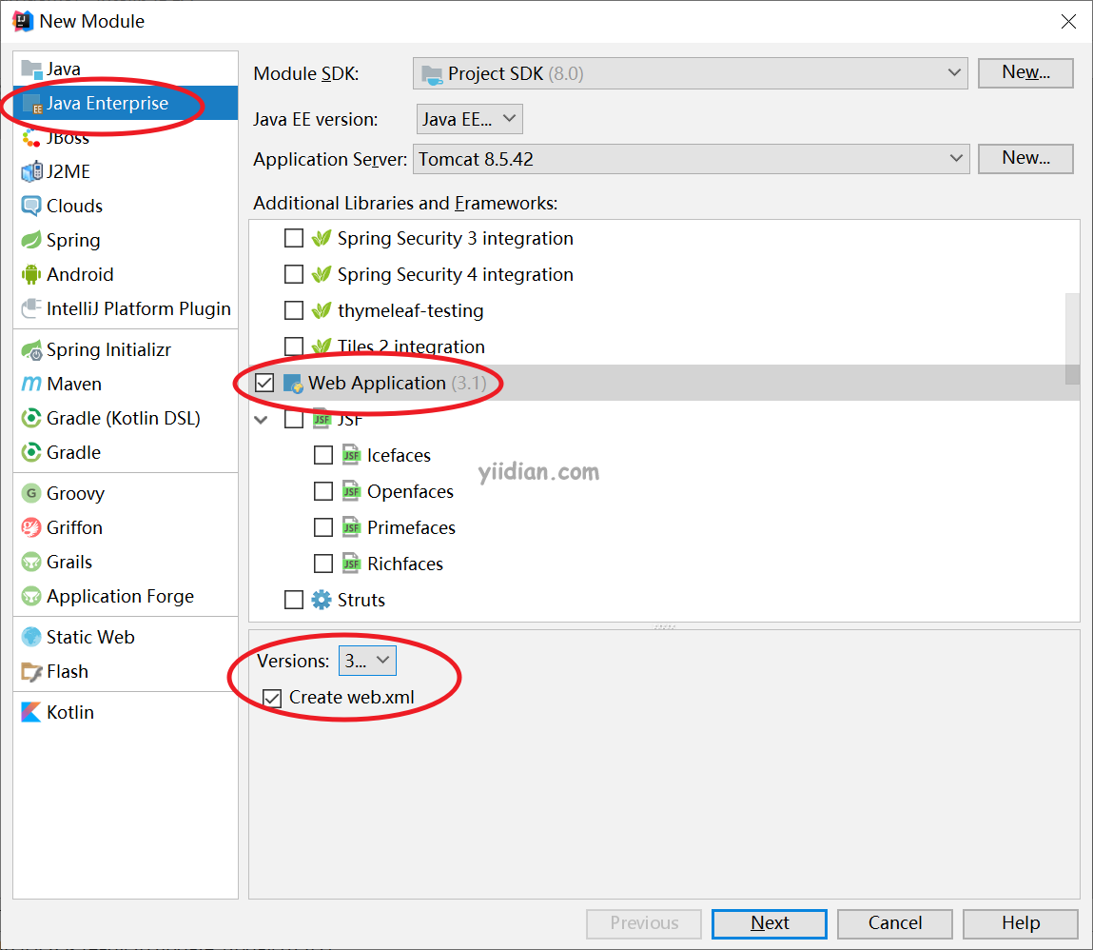Choose the Gradle (Kotlin DSL) icon
This screenshot has width=1093, height=950.
point(31,418)
